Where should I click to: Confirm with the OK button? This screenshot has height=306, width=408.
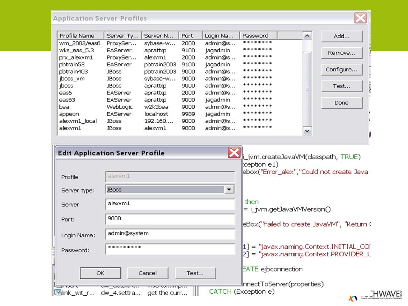tap(100, 273)
